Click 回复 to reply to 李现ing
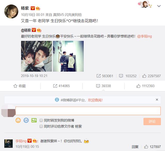165x151 pixels. click(135, 147)
